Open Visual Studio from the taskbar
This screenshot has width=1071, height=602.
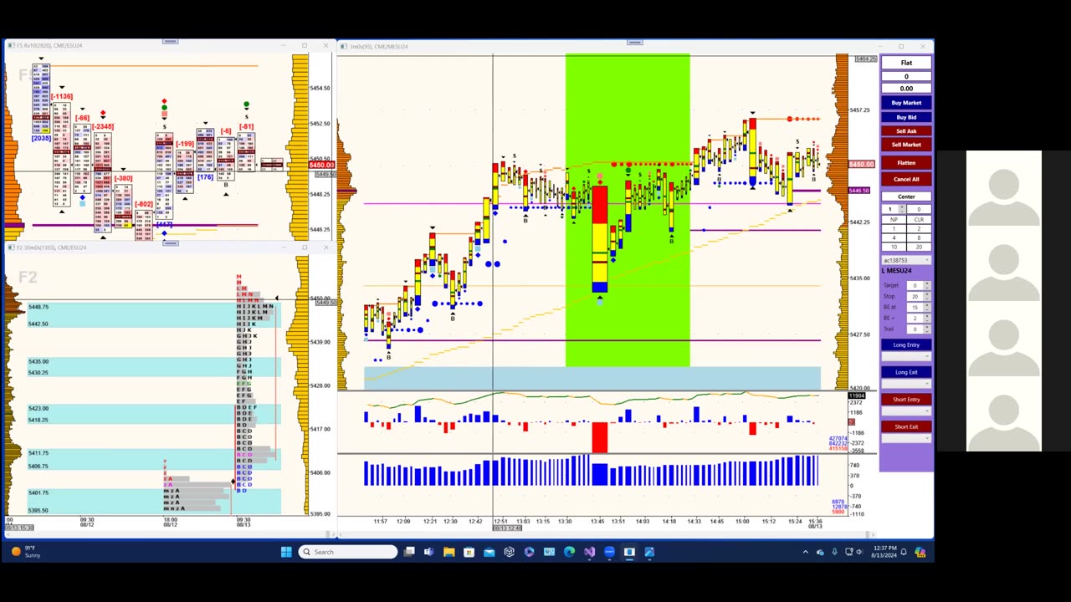(589, 552)
